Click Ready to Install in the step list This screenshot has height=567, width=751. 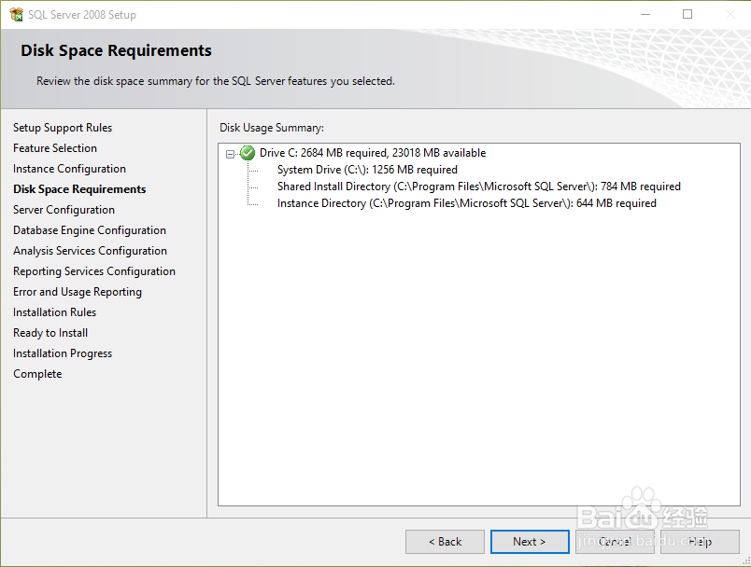[x=50, y=333]
